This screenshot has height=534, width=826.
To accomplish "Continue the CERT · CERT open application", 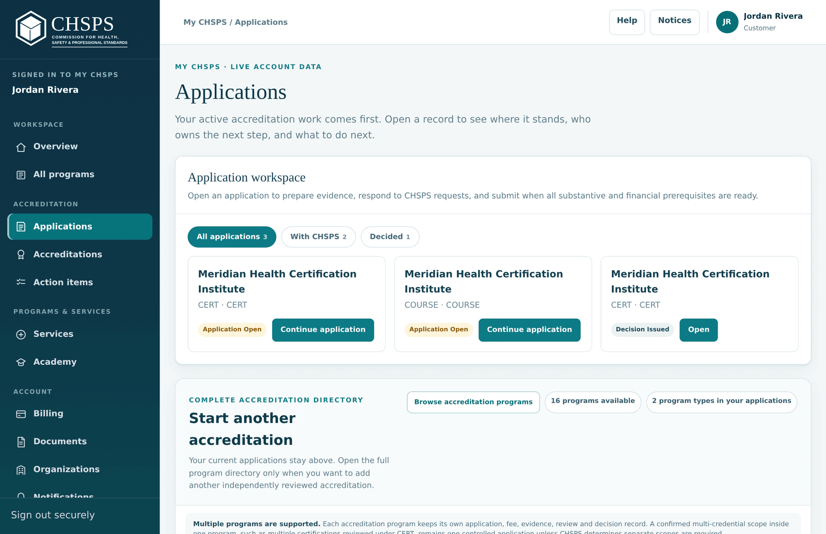I will pos(323,330).
